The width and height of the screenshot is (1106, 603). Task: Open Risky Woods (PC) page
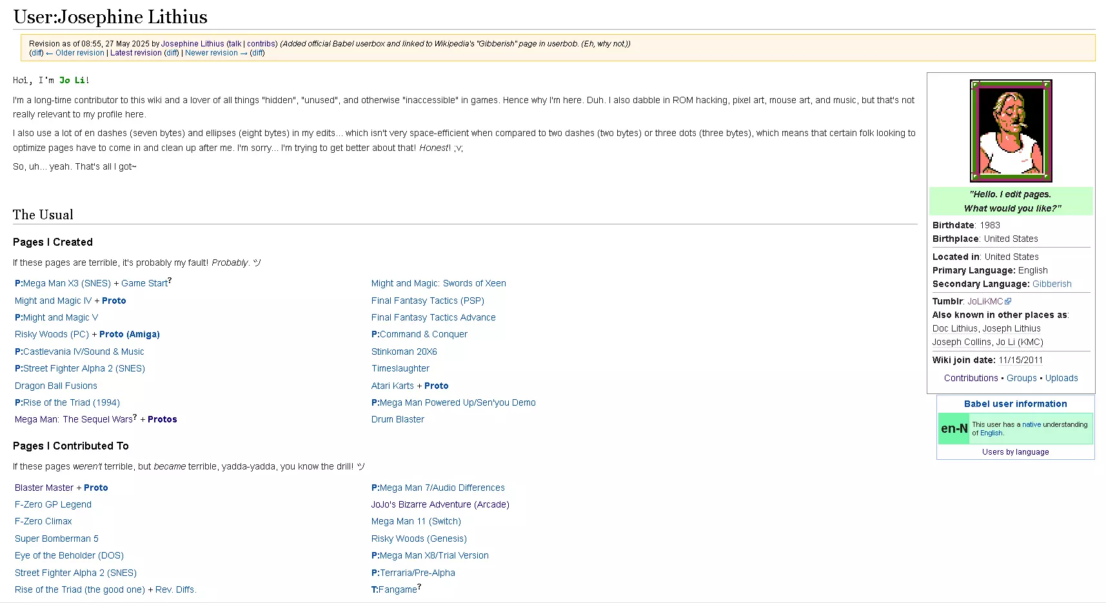52,334
